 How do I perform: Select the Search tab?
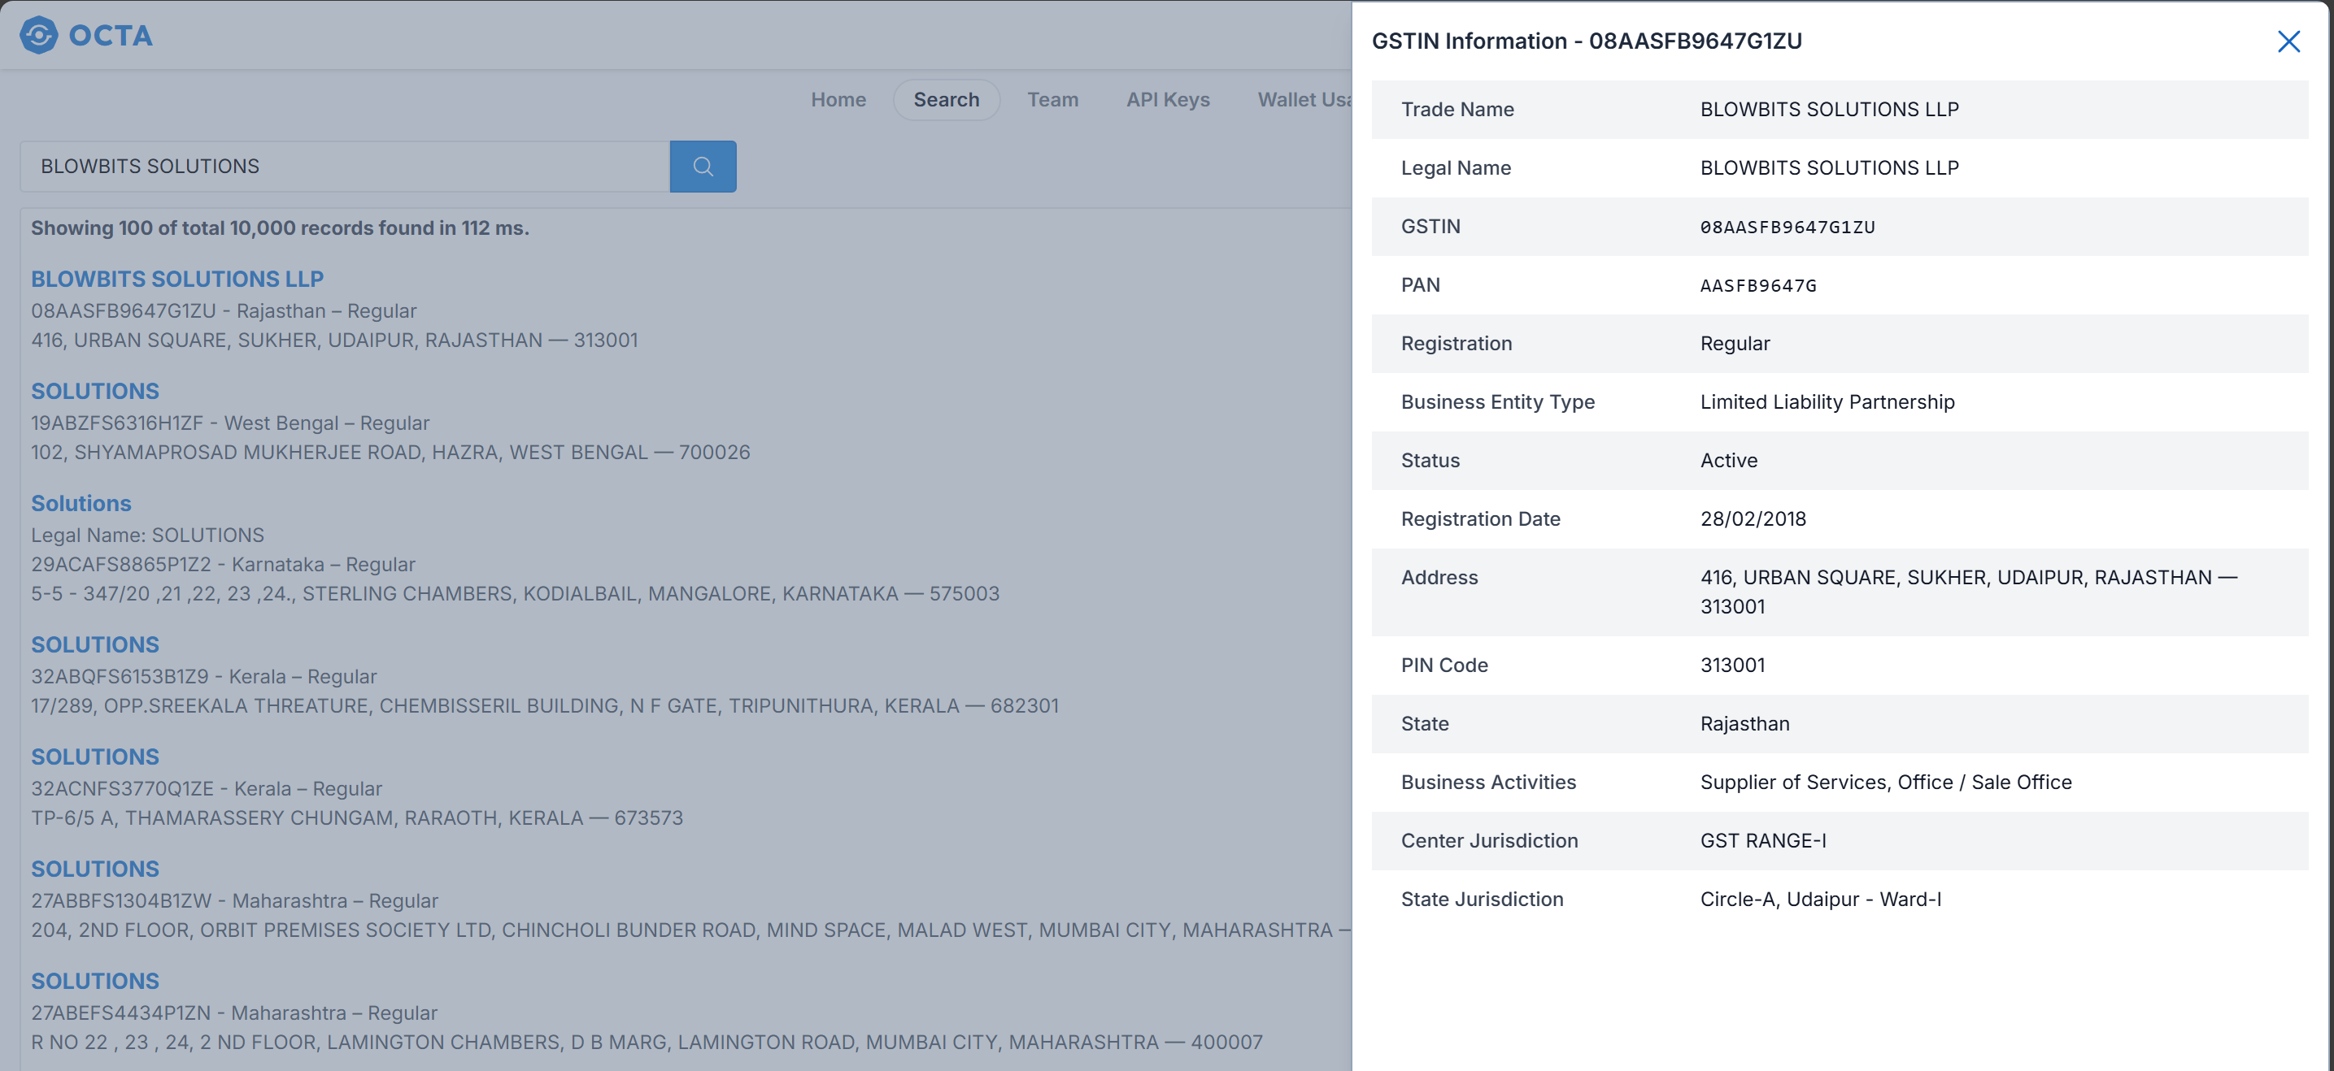(x=945, y=100)
